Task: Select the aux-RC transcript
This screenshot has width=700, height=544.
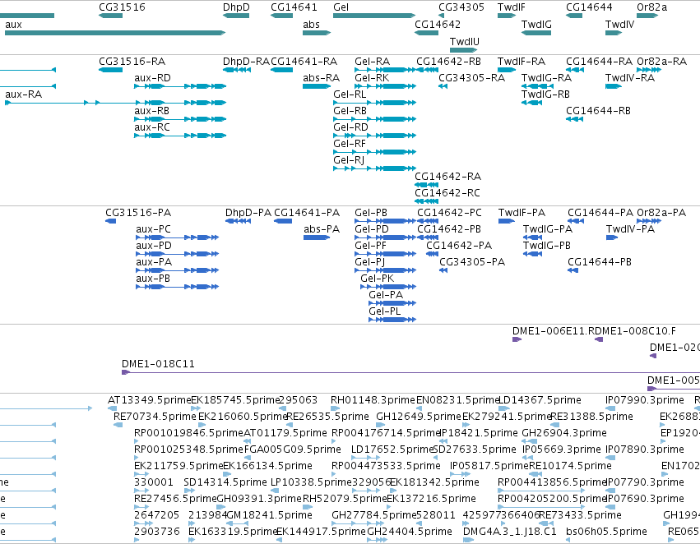Action: click(x=180, y=136)
